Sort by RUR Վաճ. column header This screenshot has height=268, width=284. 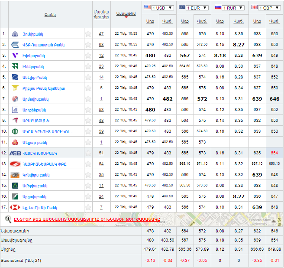239,21
